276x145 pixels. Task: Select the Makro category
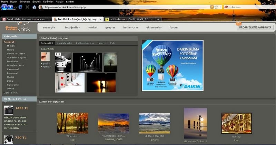click(10, 50)
